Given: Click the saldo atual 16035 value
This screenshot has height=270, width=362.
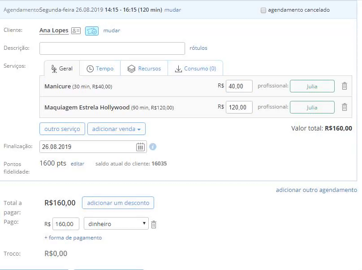Looking at the screenshot, I should [159, 164].
